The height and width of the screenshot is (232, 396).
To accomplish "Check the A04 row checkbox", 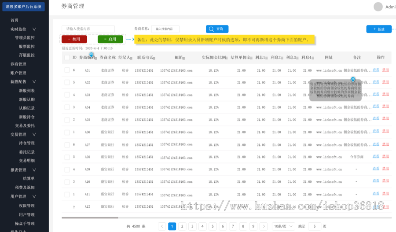I will click(67, 107).
